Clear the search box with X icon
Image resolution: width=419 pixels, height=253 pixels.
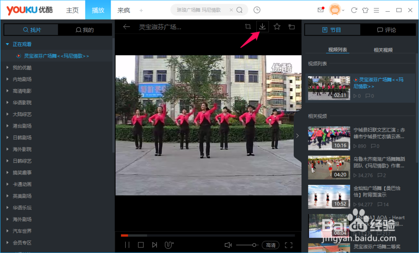click(x=231, y=10)
